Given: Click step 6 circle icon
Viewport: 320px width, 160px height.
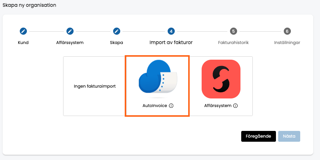Looking at the screenshot, I should pyautogui.click(x=287, y=31).
